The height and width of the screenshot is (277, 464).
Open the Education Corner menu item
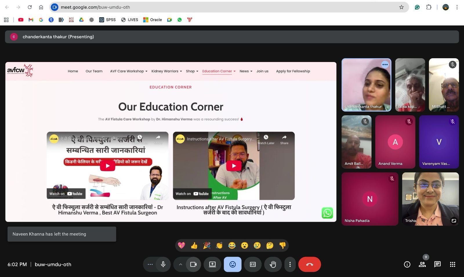[x=217, y=71]
